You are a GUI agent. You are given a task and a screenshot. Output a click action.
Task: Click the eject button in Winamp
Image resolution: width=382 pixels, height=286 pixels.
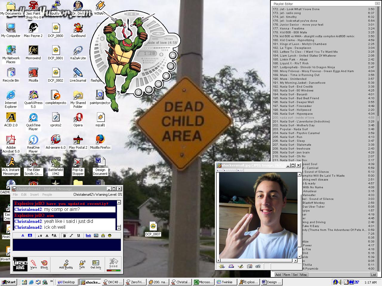click(138, 92)
